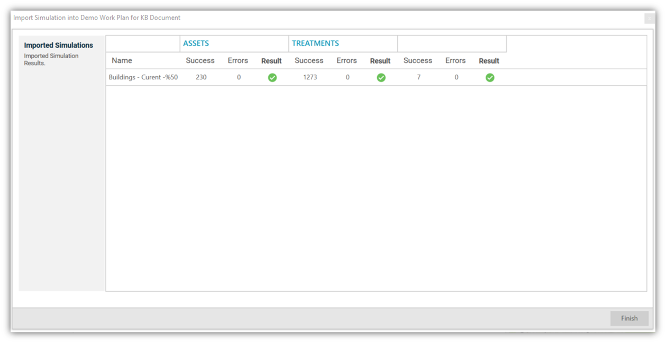This screenshot has width=666, height=343.
Task: Click the Treatments green checkmark result icon
Action: (x=381, y=78)
